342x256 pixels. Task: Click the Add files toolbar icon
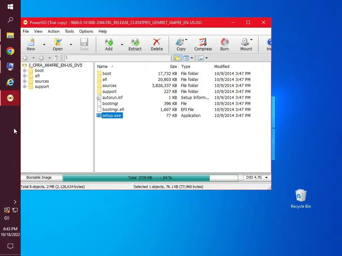pyautogui.click(x=109, y=44)
